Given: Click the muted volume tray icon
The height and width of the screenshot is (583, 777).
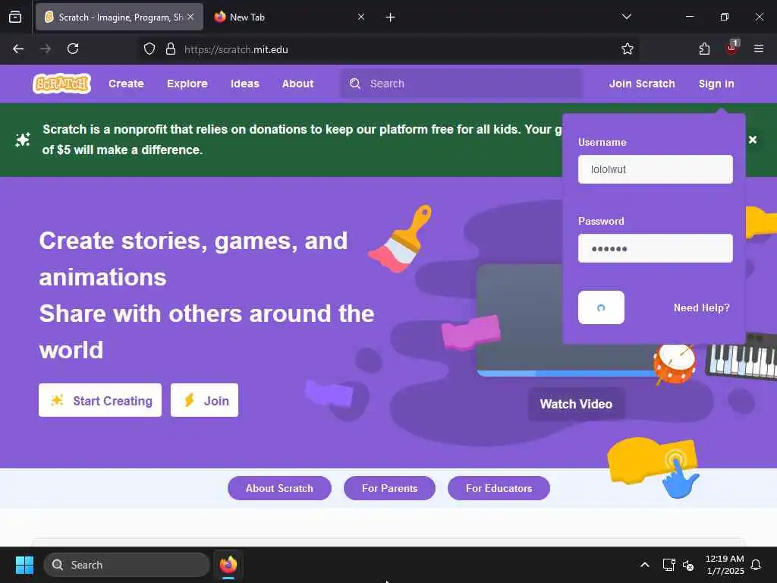Looking at the screenshot, I should (688, 565).
